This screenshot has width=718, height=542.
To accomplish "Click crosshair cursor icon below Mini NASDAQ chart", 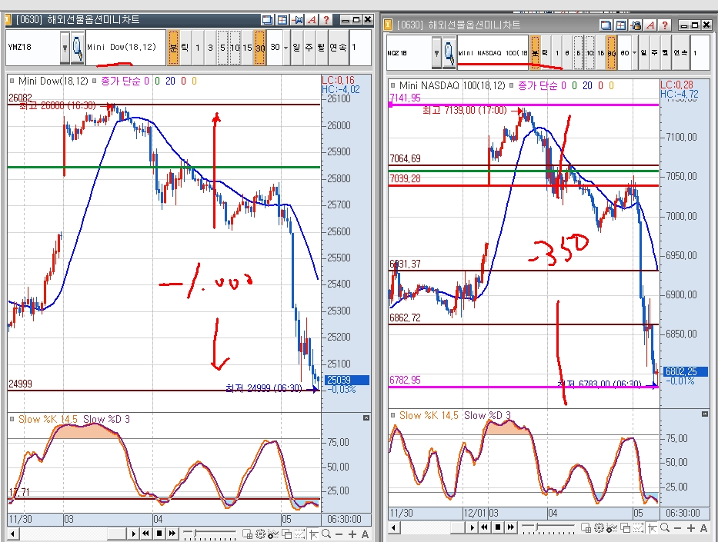I will [x=652, y=528].
